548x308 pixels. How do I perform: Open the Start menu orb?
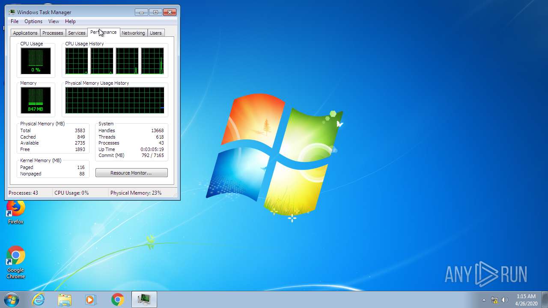(12, 299)
